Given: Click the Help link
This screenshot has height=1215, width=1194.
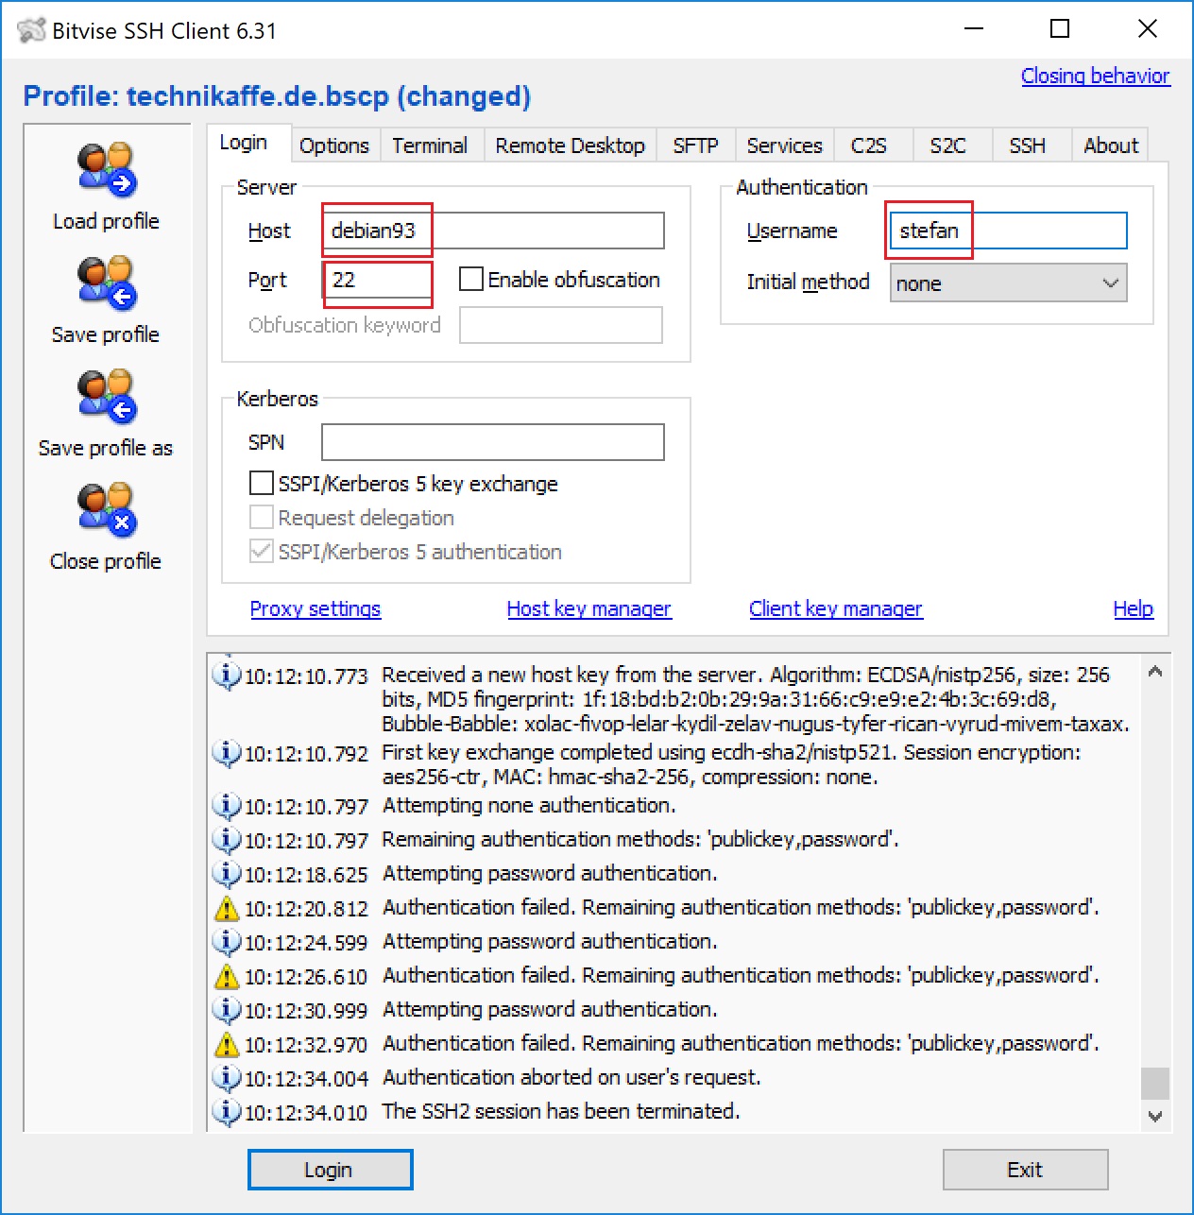Looking at the screenshot, I should point(1134,608).
